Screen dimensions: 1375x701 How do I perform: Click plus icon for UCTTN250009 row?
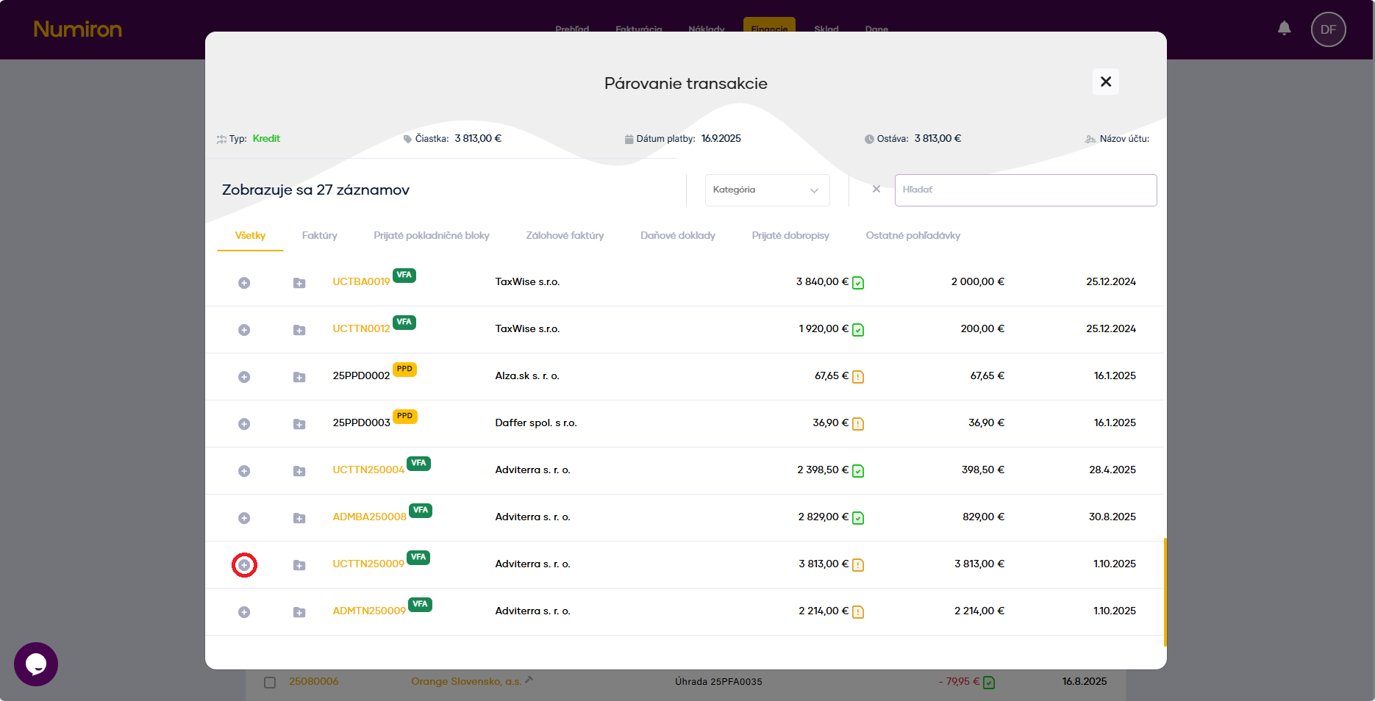tap(244, 565)
